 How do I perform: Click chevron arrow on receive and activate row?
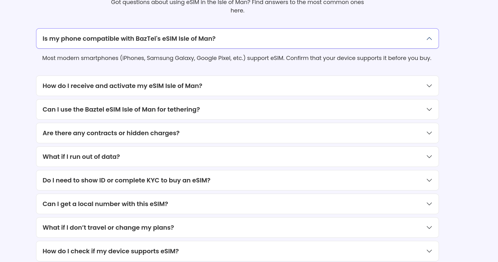[x=429, y=86]
